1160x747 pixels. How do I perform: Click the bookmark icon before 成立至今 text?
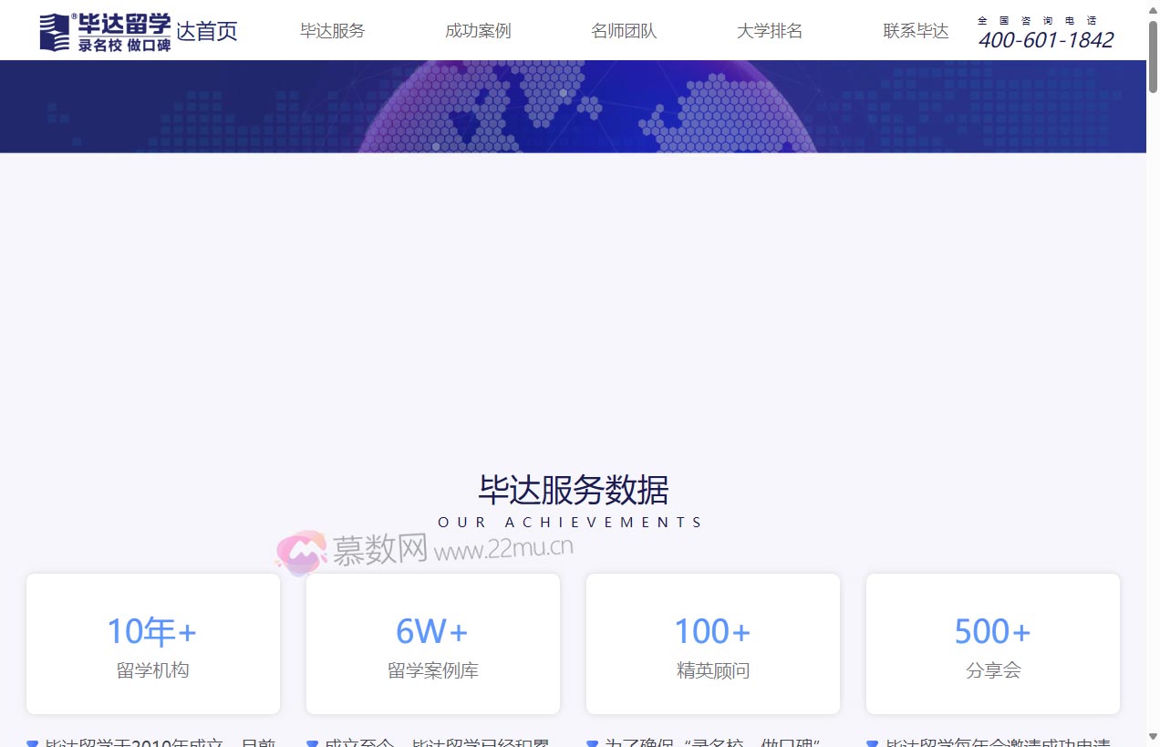(x=310, y=742)
